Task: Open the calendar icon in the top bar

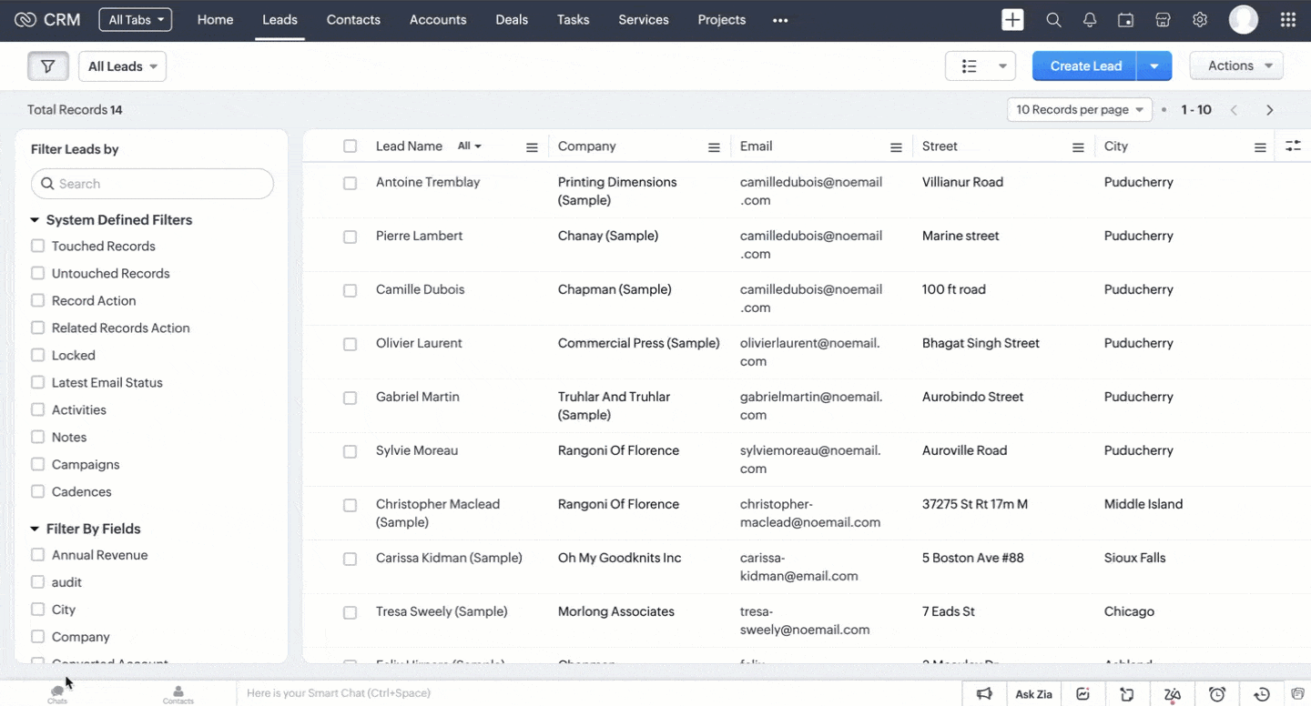Action: click(1126, 19)
